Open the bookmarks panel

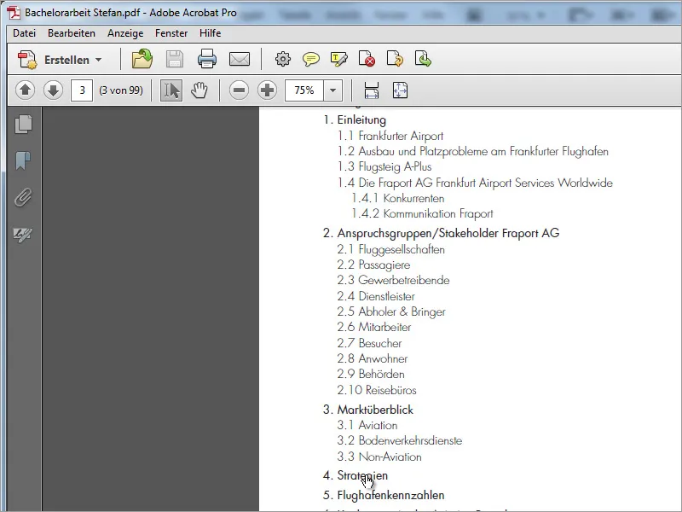click(23, 162)
